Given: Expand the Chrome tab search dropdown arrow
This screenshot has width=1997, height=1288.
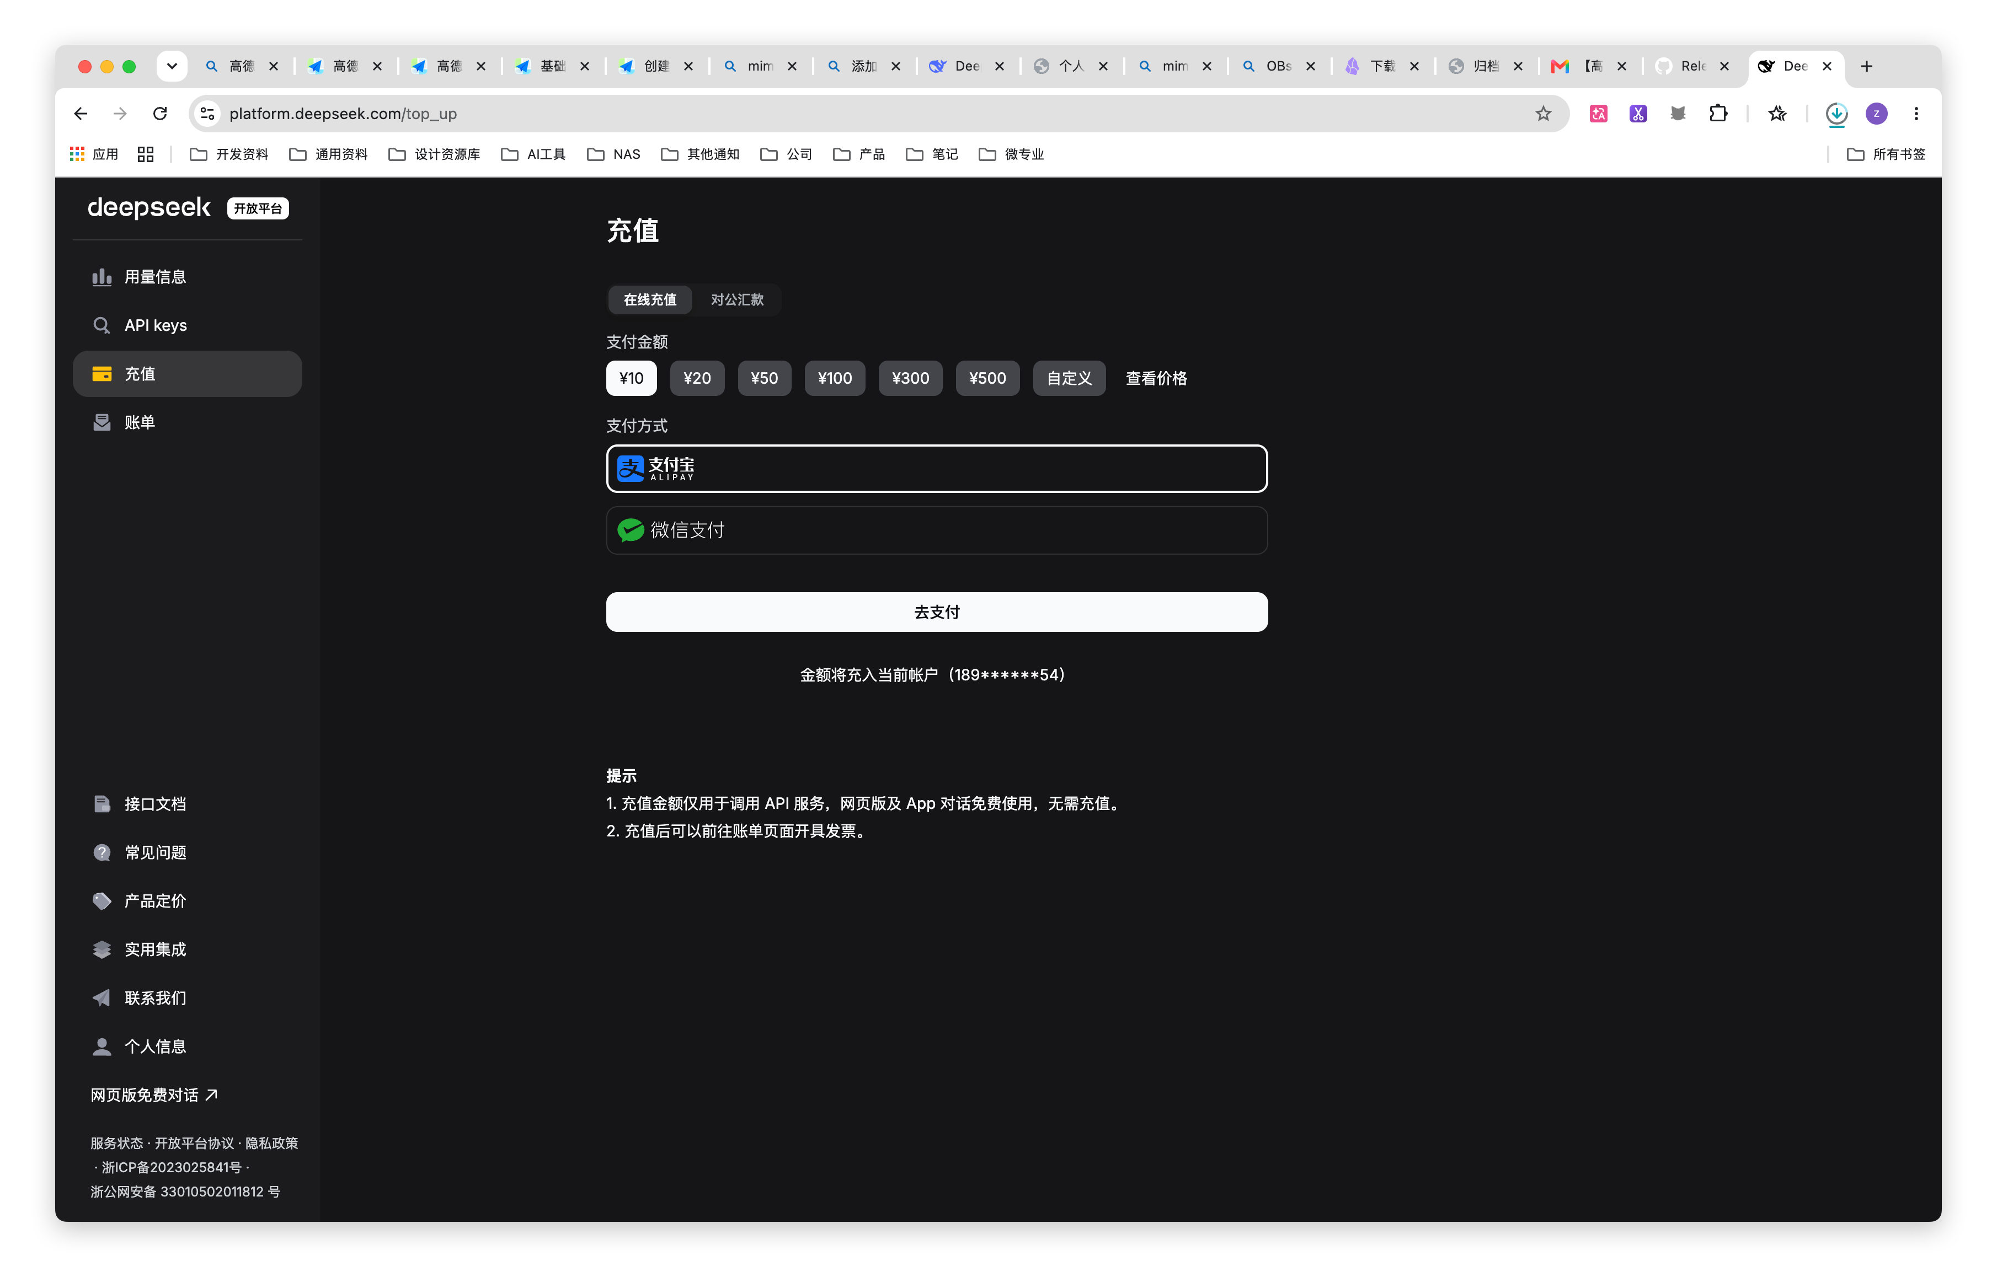Looking at the screenshot, I should 172,66.
